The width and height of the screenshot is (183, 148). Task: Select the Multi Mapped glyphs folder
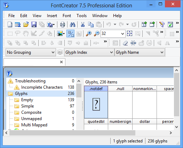click(x=41, y=125)
